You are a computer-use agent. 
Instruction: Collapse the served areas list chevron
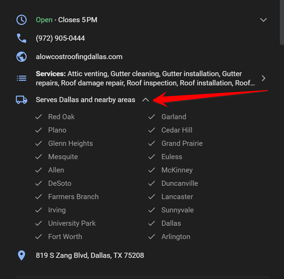coord(145,100)
